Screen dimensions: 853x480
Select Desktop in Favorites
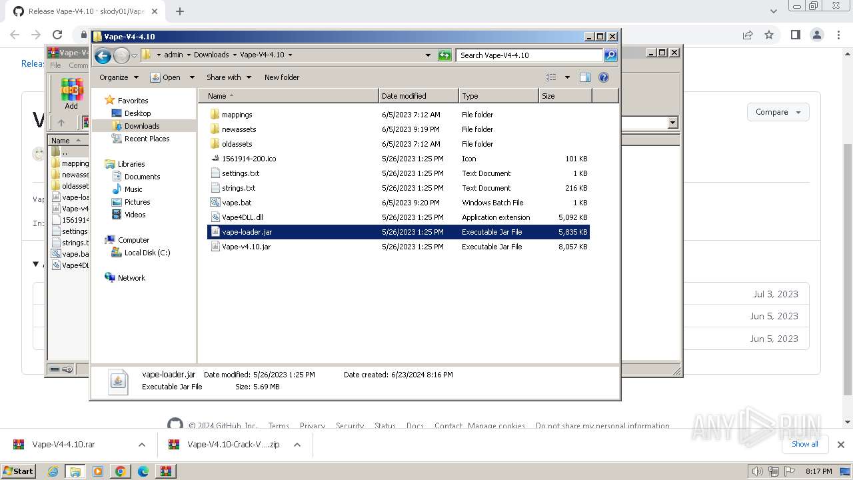click(x=137, y=113)
